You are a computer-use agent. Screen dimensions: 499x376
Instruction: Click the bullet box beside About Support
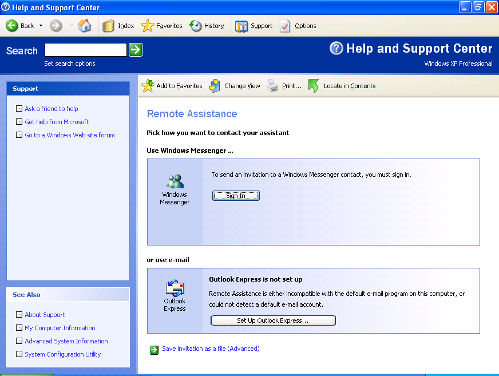[19, 315]
